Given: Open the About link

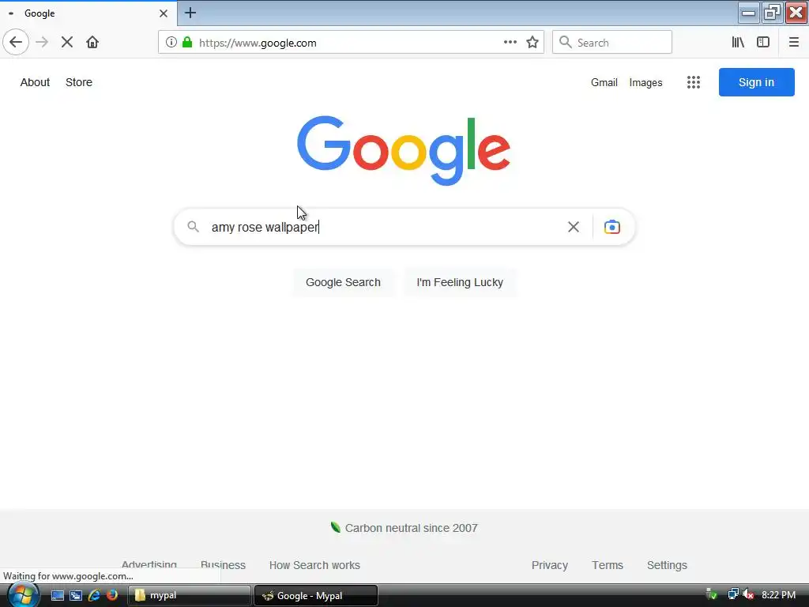Looking at the screenshot, I should [x=35, y=82].
